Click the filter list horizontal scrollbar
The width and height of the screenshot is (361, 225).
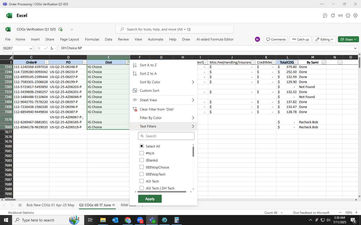162,192
